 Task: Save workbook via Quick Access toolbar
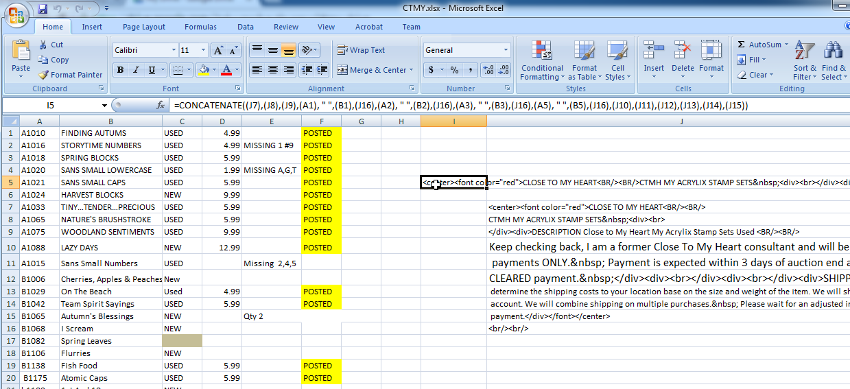click(x=43, y=9)
